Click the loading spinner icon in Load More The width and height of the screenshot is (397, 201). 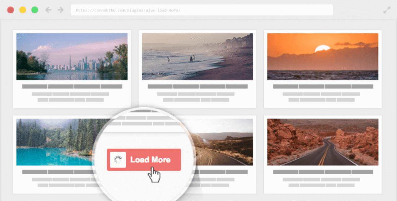[x=118, y=160]
